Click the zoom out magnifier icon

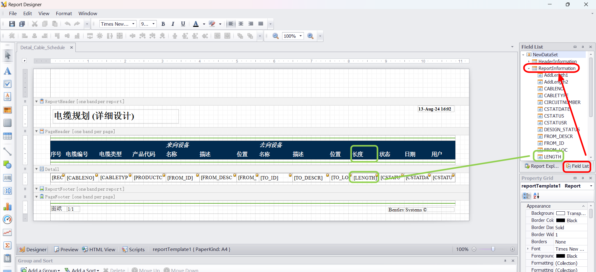(275, 36)
